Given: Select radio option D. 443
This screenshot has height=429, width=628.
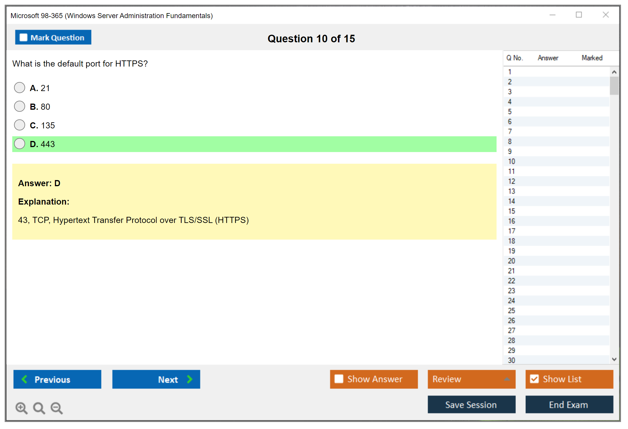Looking at the screenshot, I should click(20, 144).
